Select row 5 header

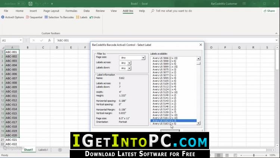2,69
